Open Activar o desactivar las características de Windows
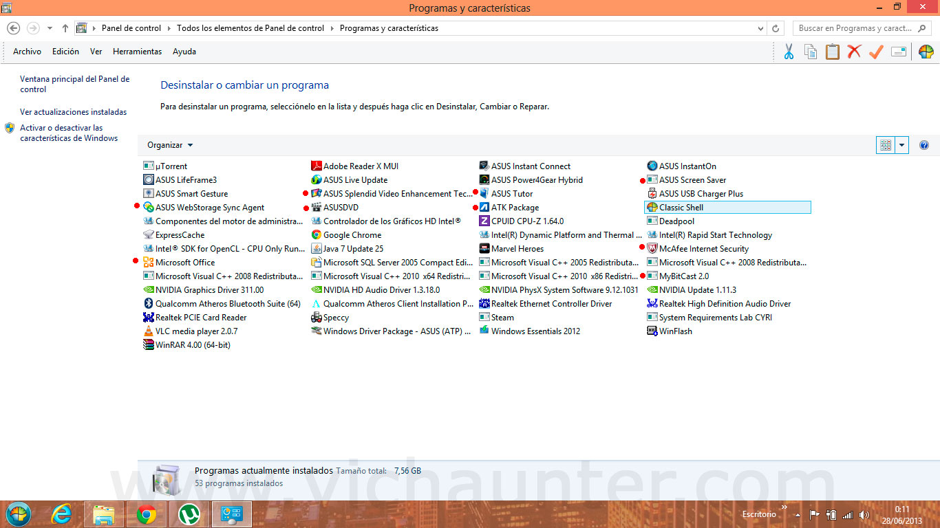This screenshot has height=528, width=940. click(x=69, y=133)
